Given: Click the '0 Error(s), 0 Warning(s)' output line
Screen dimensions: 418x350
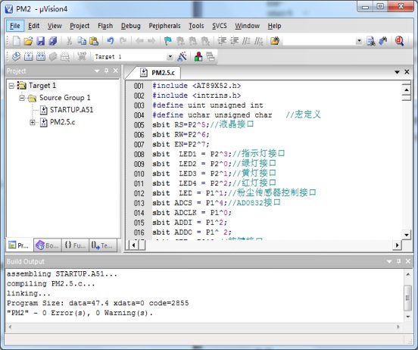Looking at the screenshot, I should click(80, 313).
